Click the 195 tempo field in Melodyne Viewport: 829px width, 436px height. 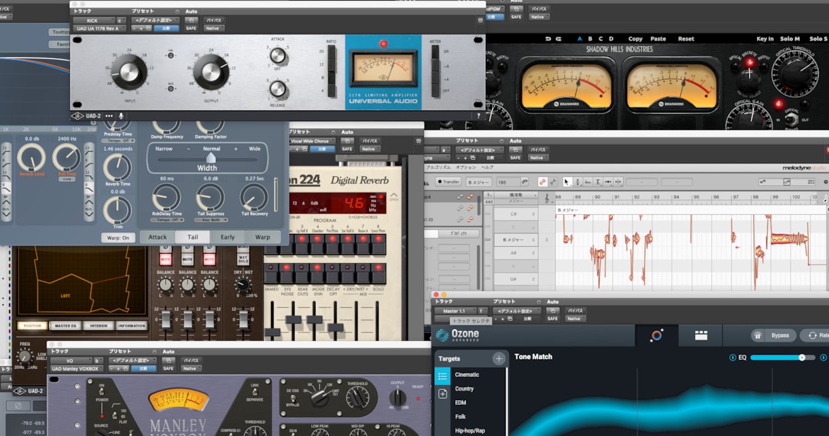pyautogui.click(x=507, y=182)
